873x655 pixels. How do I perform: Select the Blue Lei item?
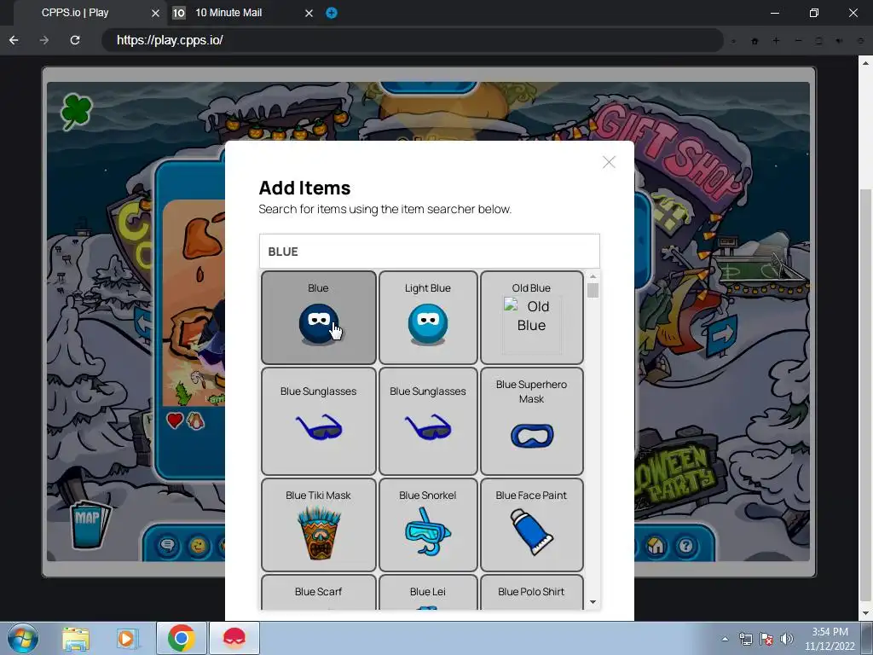point(428,592)
